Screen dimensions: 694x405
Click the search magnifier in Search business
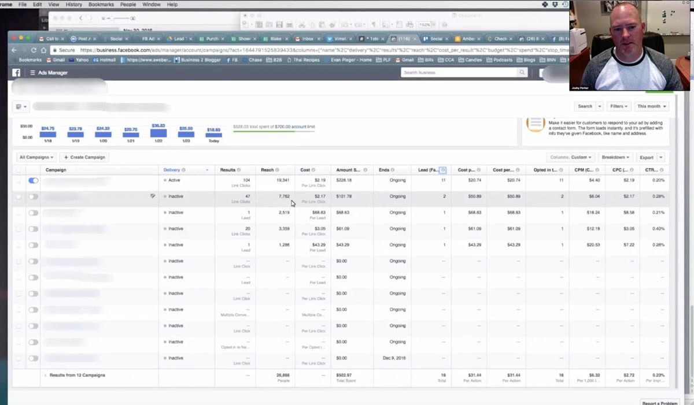point(522,73)
